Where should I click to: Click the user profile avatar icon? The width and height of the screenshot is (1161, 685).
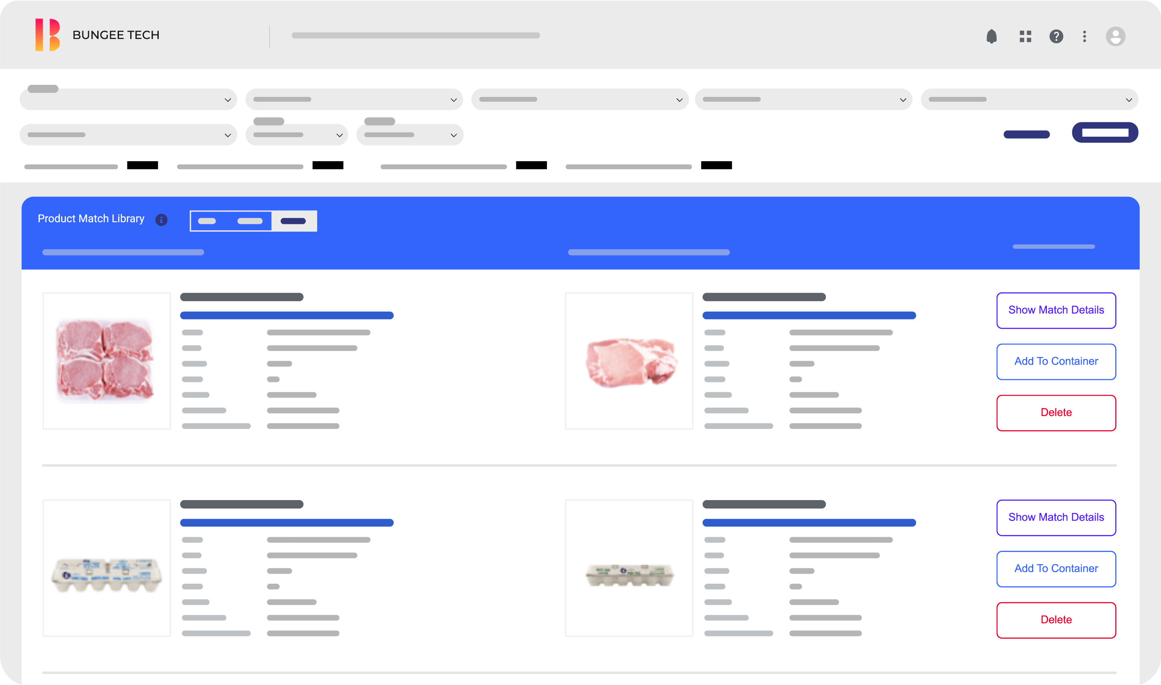point(1114,35)
